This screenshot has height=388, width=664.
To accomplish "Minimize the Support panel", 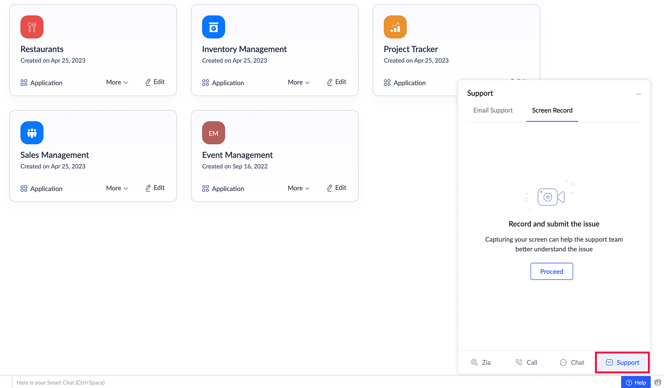I will click(x=638, y=94).
